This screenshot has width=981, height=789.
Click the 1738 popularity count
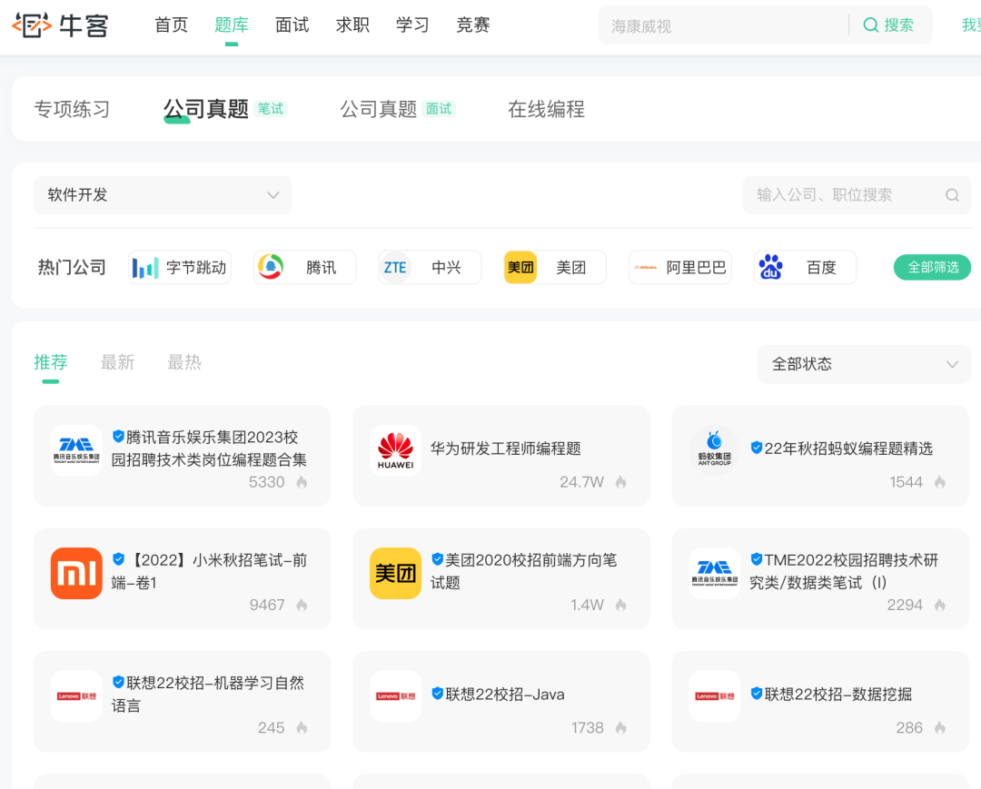click(588, 728)
